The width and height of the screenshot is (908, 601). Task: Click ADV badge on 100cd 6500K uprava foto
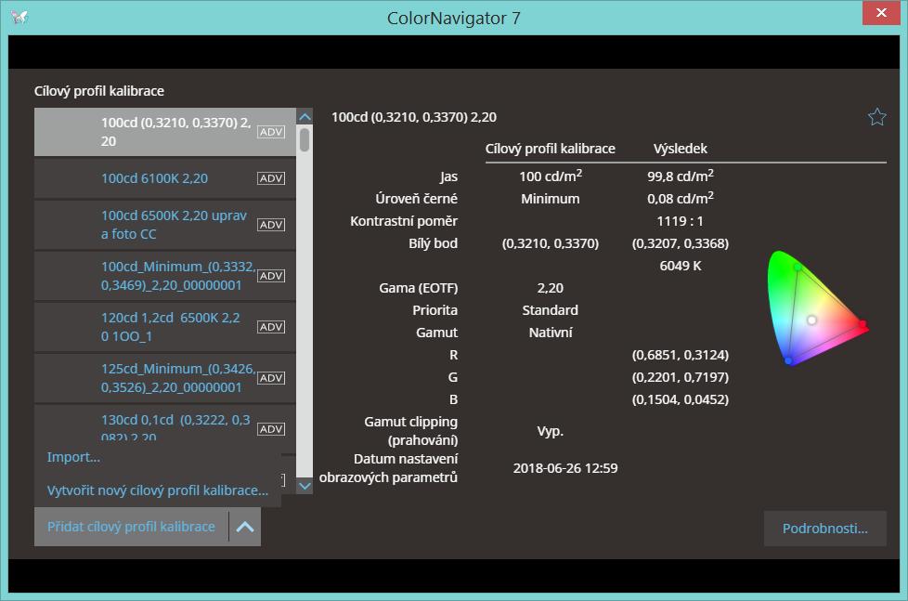point(271,225)
